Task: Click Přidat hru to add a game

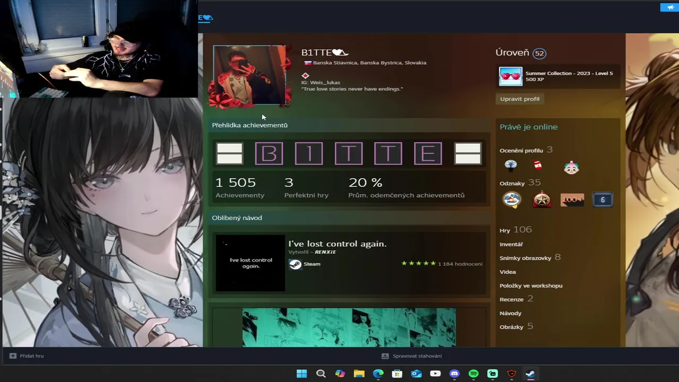Action: click(x=32, y=356)
